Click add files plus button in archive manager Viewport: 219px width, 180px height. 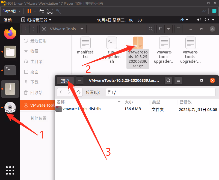pyautogui.click(x=80, y=80)
